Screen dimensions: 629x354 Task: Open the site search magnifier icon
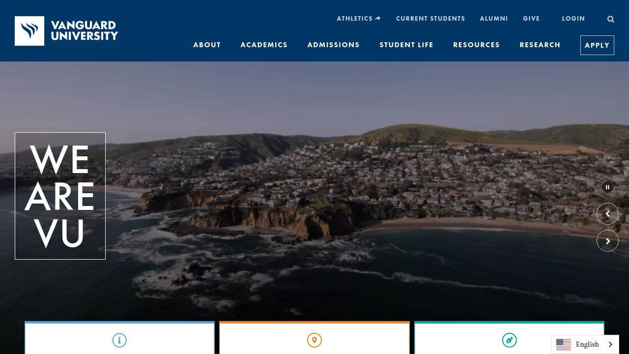[610, 19]
